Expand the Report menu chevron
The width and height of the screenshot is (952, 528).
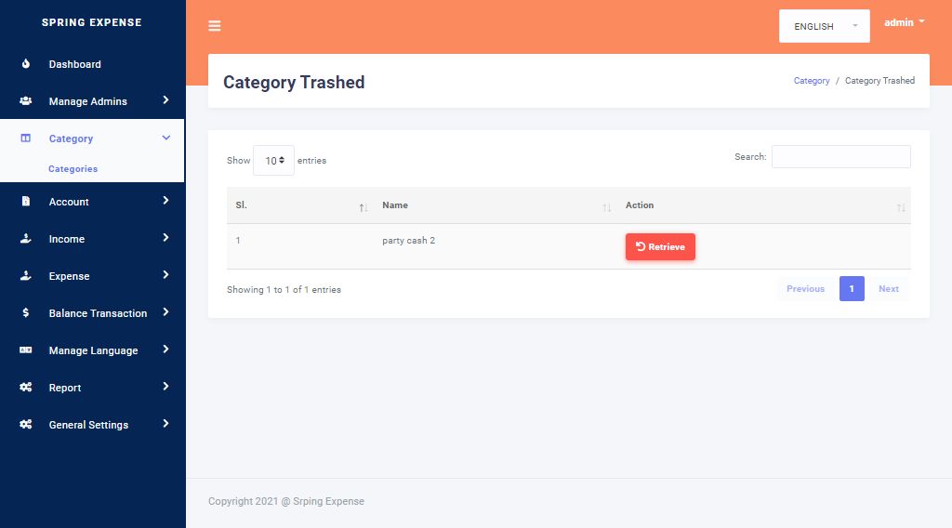(165, 387)
